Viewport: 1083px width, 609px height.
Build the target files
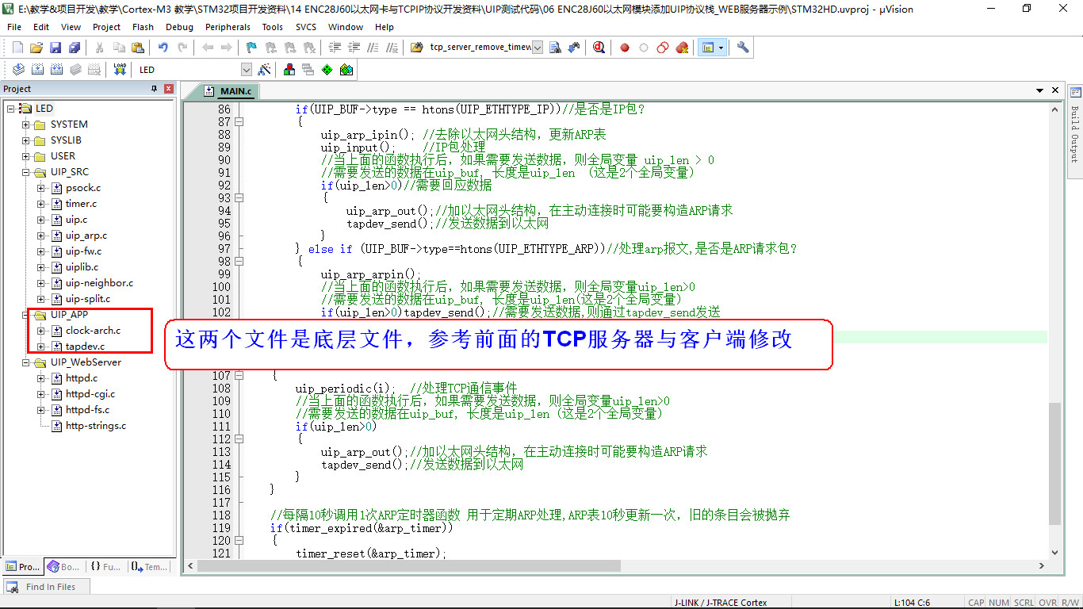coord(37,70)
